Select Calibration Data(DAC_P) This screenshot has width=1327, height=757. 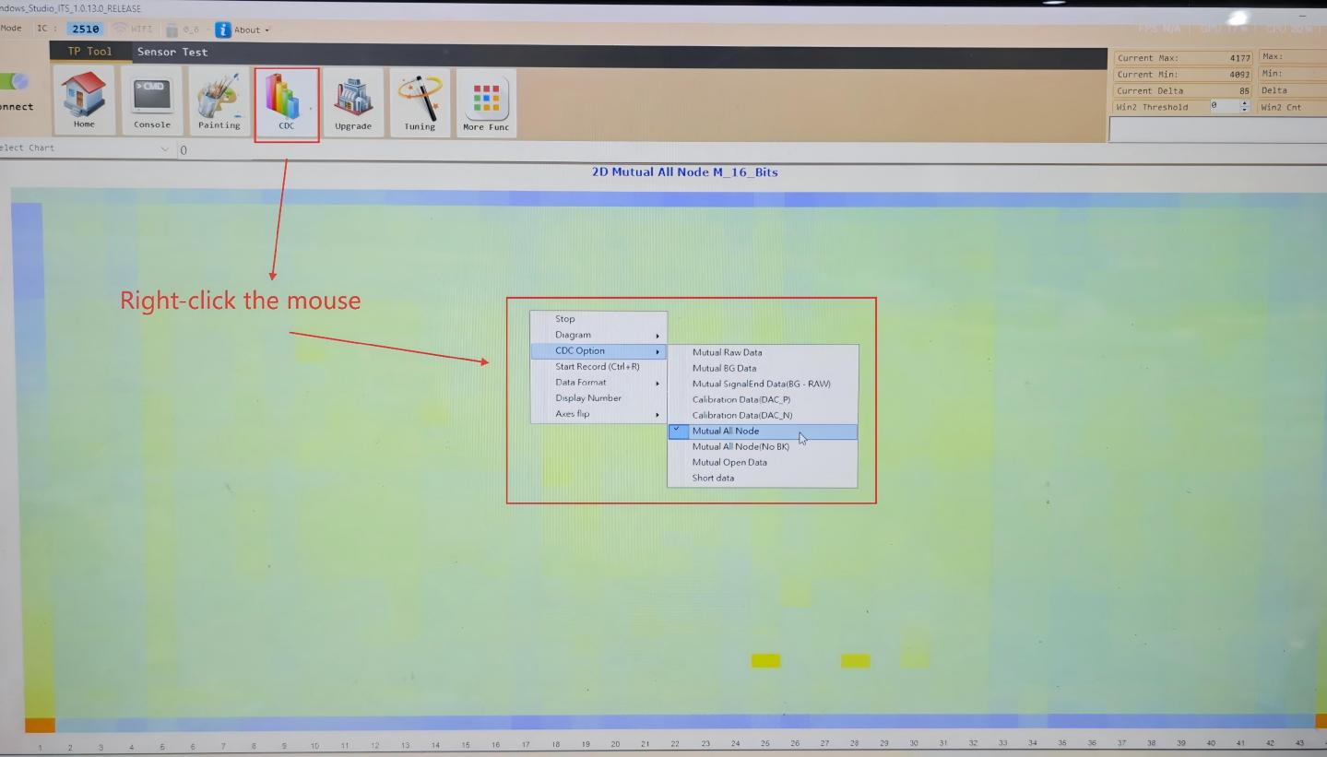(763, 399)
